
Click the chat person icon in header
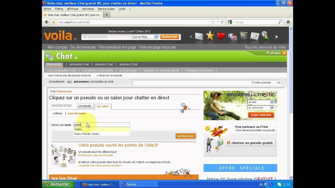265,36
